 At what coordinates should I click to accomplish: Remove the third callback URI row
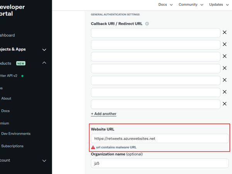[x=225, y=56]
